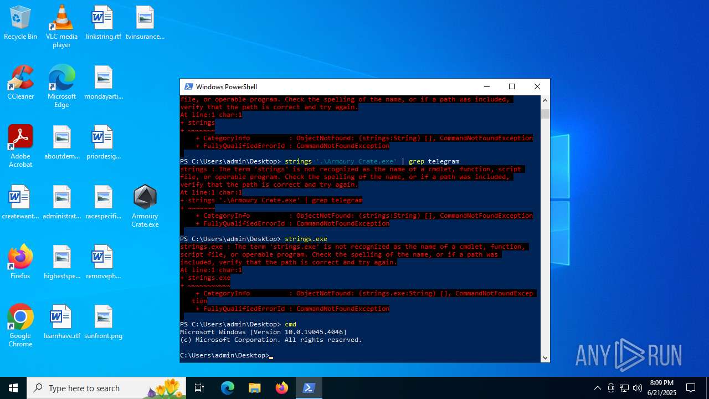This screenshot has width=709, height=399.
Task: Click PowerShell scrollbar up arrow
Action: tap(545, 100)
